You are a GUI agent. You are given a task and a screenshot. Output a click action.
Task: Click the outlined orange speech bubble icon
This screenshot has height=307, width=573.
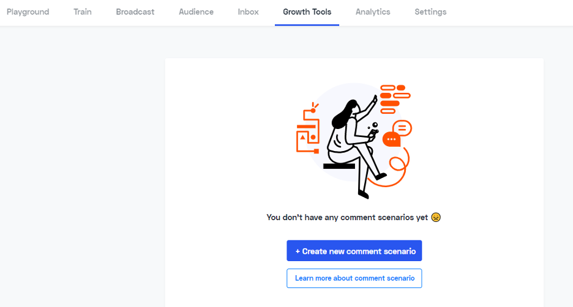click(402, 128)
